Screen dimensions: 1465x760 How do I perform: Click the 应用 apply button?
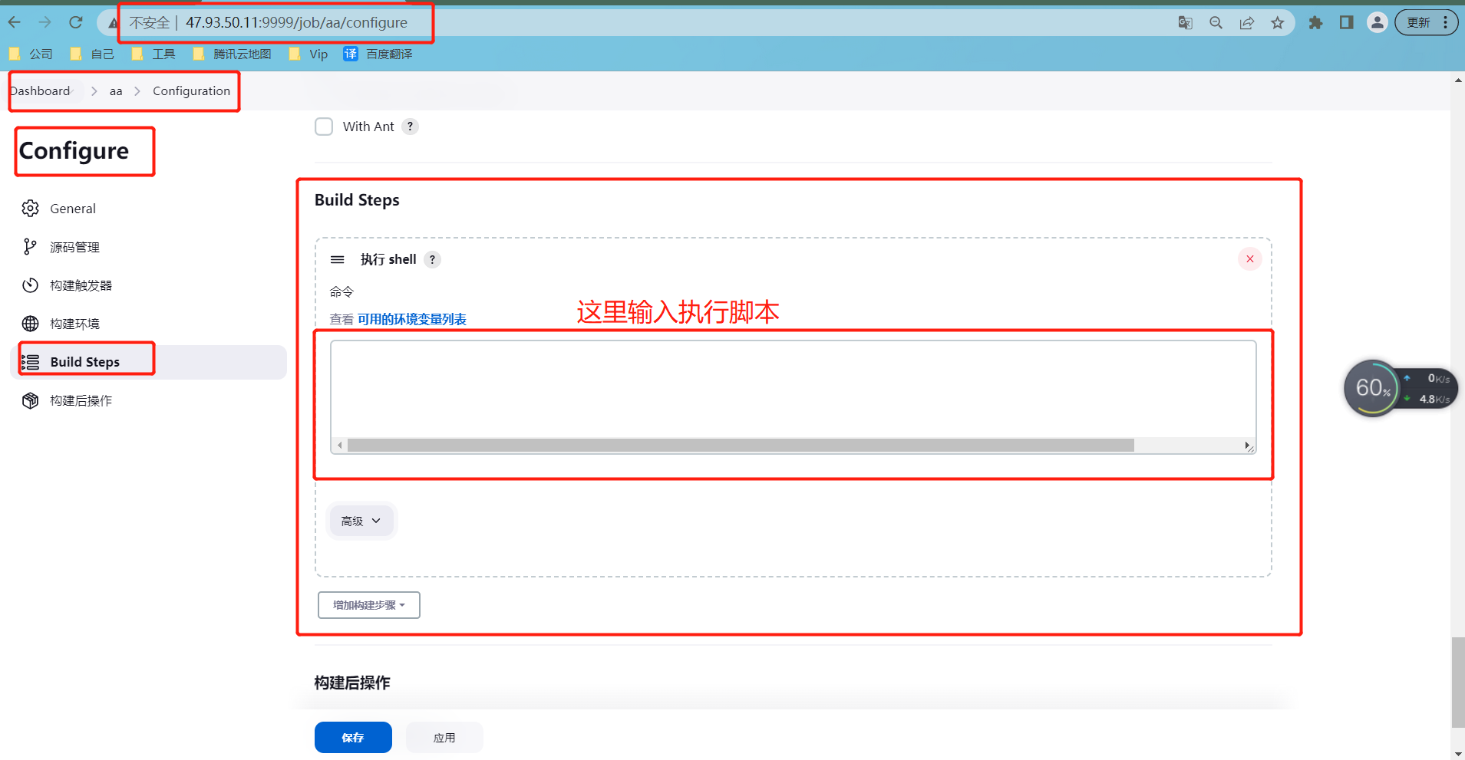pyautogui.click(x=444, y=737)
